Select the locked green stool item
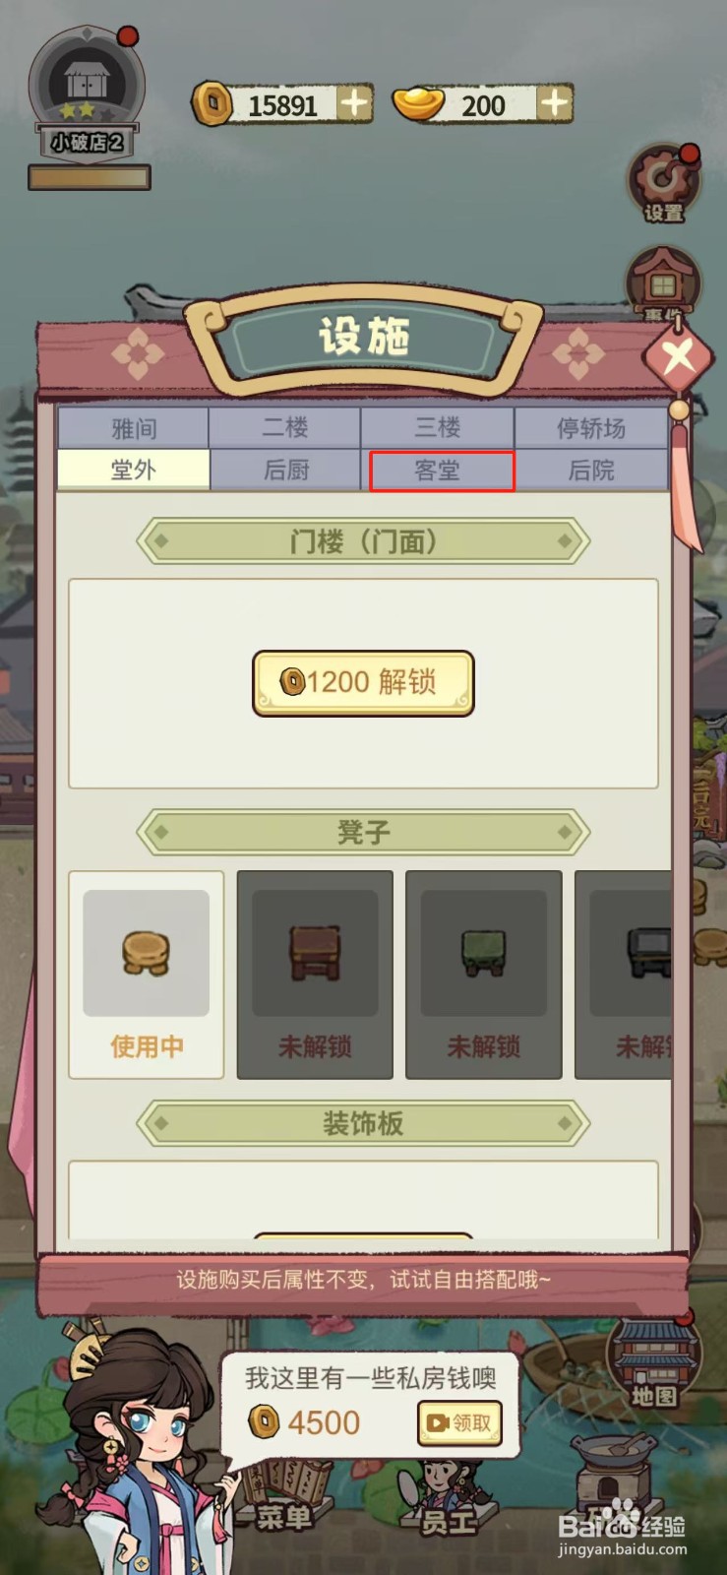 click(483, 975)
